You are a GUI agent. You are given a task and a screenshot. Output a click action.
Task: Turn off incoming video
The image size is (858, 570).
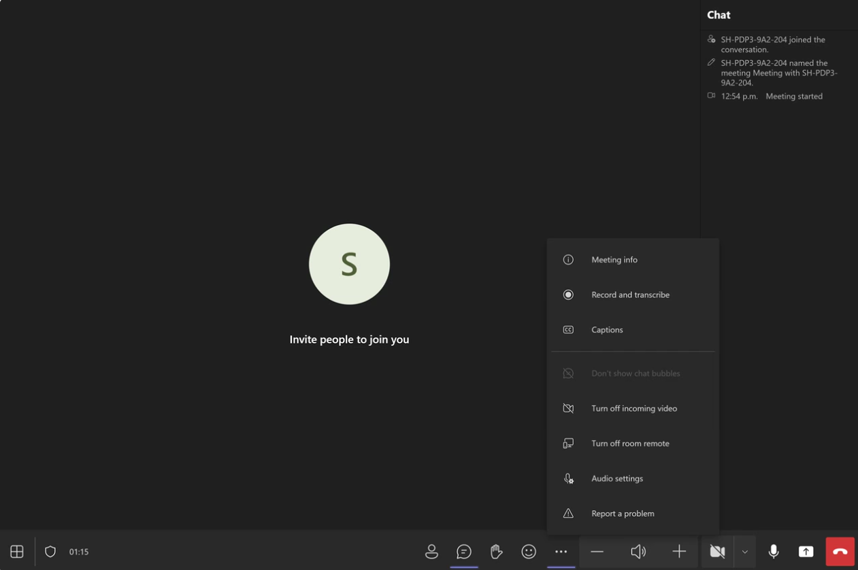633,408
